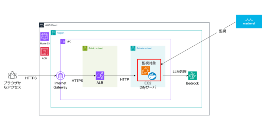The image size is (264, 121).
Task: Click the '監視対象' label
Action: (149, 63)
